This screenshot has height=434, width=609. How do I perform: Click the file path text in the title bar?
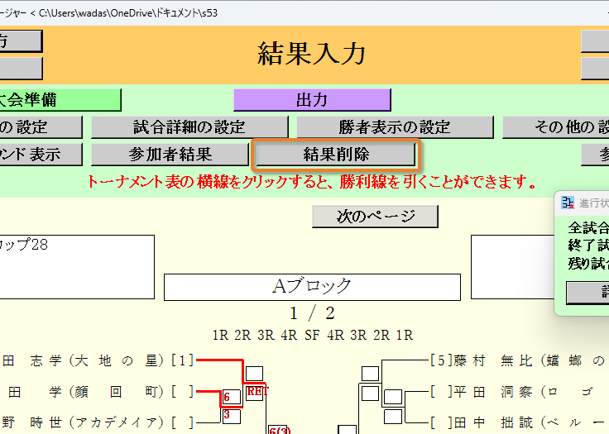[x=128, y=13]
